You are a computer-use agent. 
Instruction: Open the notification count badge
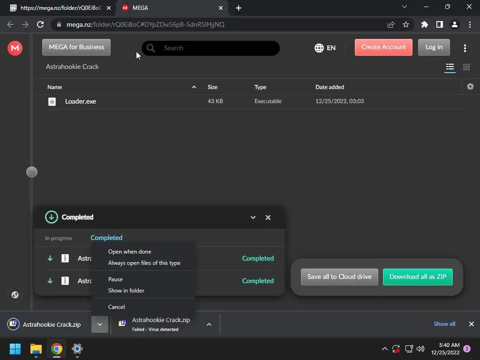(x=467, y=349)
